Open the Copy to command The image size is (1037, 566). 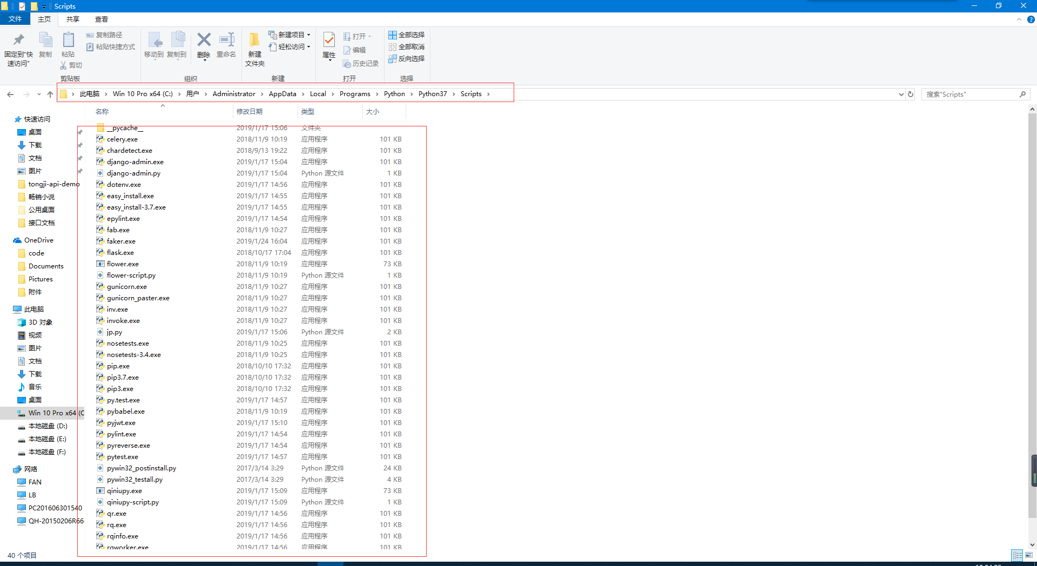(x=177, y=46)
